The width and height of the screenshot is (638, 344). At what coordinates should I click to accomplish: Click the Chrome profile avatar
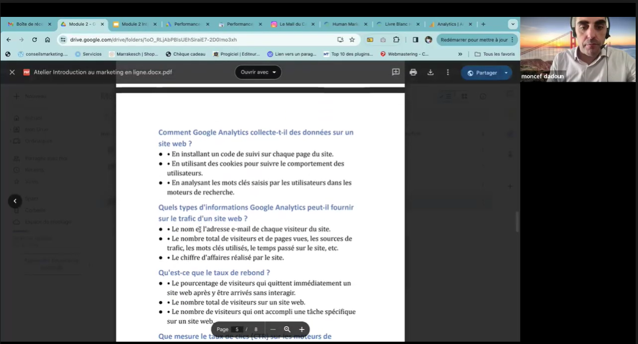point(429,40)
